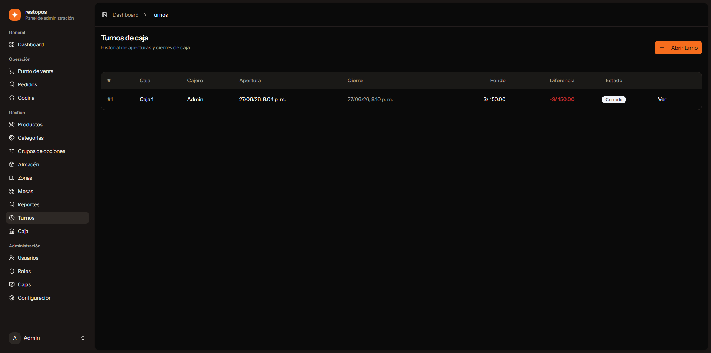This screenshot has width=711, height=353.
Task: Click the Apertura column header
Action: coord(250,80)
